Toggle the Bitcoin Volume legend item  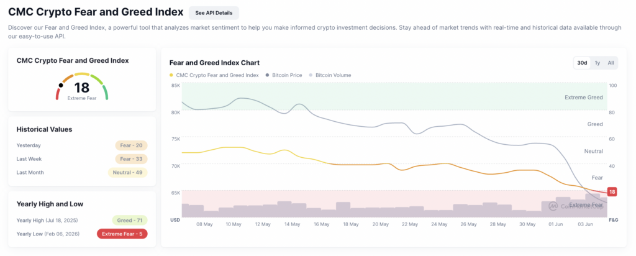[330, 75]
